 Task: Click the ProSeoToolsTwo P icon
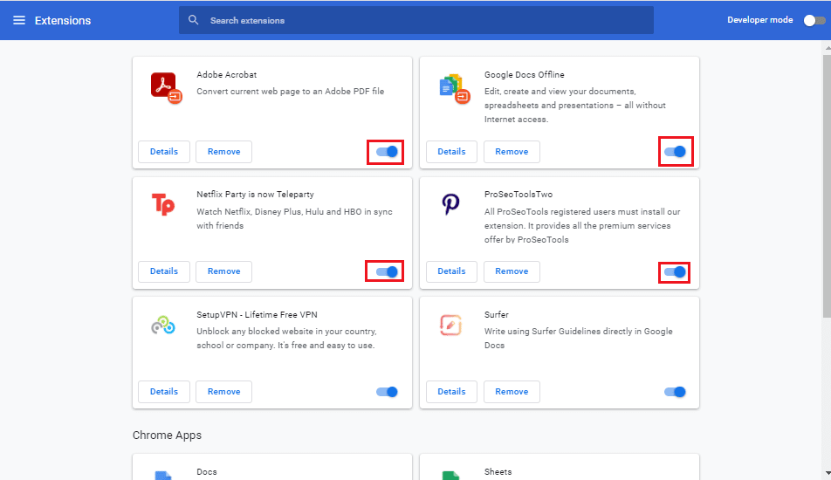tap(450, 204)
